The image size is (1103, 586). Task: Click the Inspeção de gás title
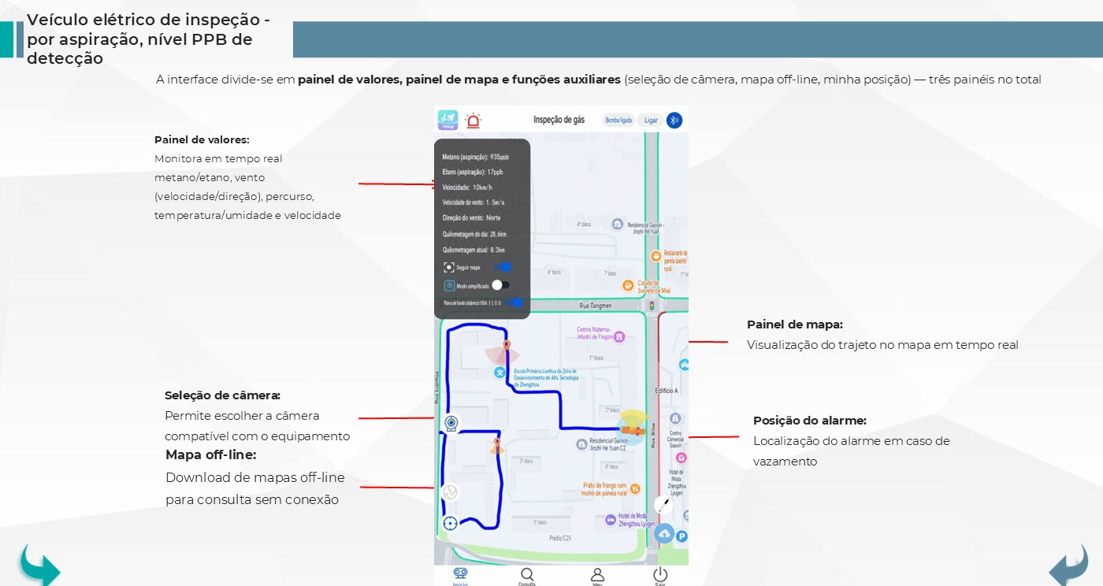(x=559, y=120)
